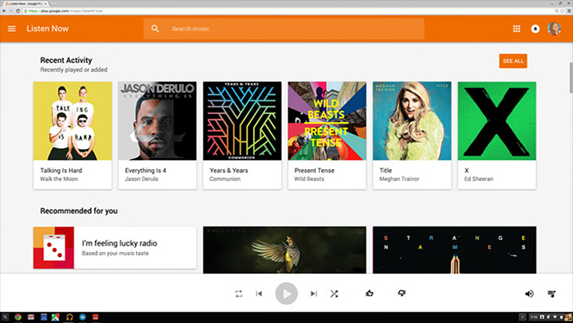573x323 pixels.
Task: Open the Present Tense album cover
Action: pos(327,121)
